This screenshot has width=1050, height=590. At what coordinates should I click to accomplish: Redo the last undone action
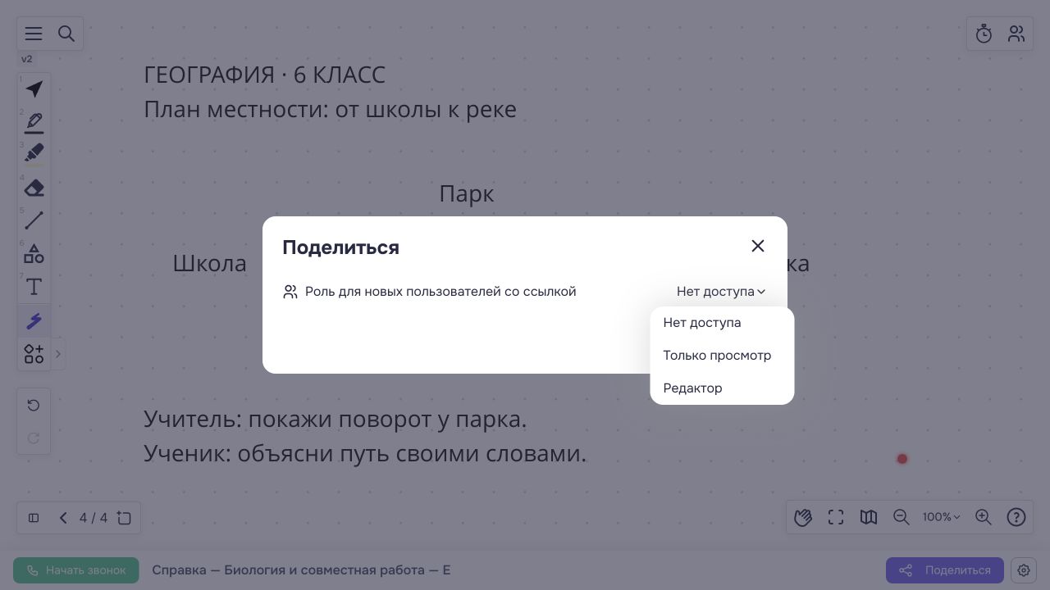pyautogui.click(x=34, y=438)
